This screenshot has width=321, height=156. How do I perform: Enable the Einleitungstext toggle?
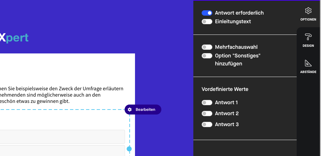coord(207,22)
